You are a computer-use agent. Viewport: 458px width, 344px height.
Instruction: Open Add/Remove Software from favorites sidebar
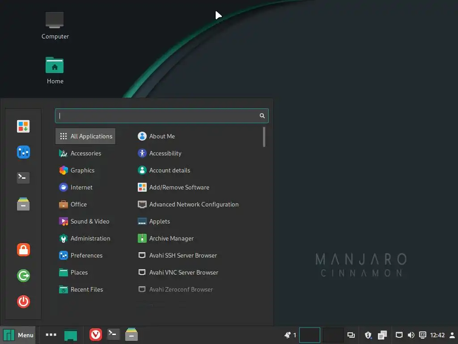pos(23,126)
